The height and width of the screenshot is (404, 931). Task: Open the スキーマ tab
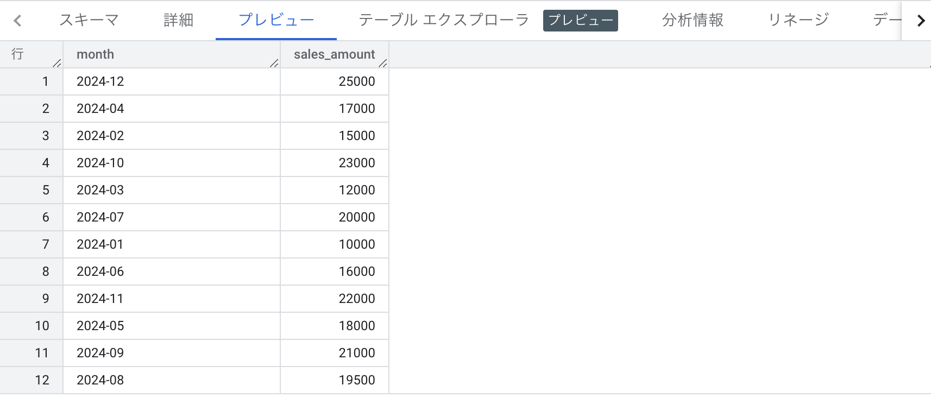pyautogui.click(x=89, y=20)
